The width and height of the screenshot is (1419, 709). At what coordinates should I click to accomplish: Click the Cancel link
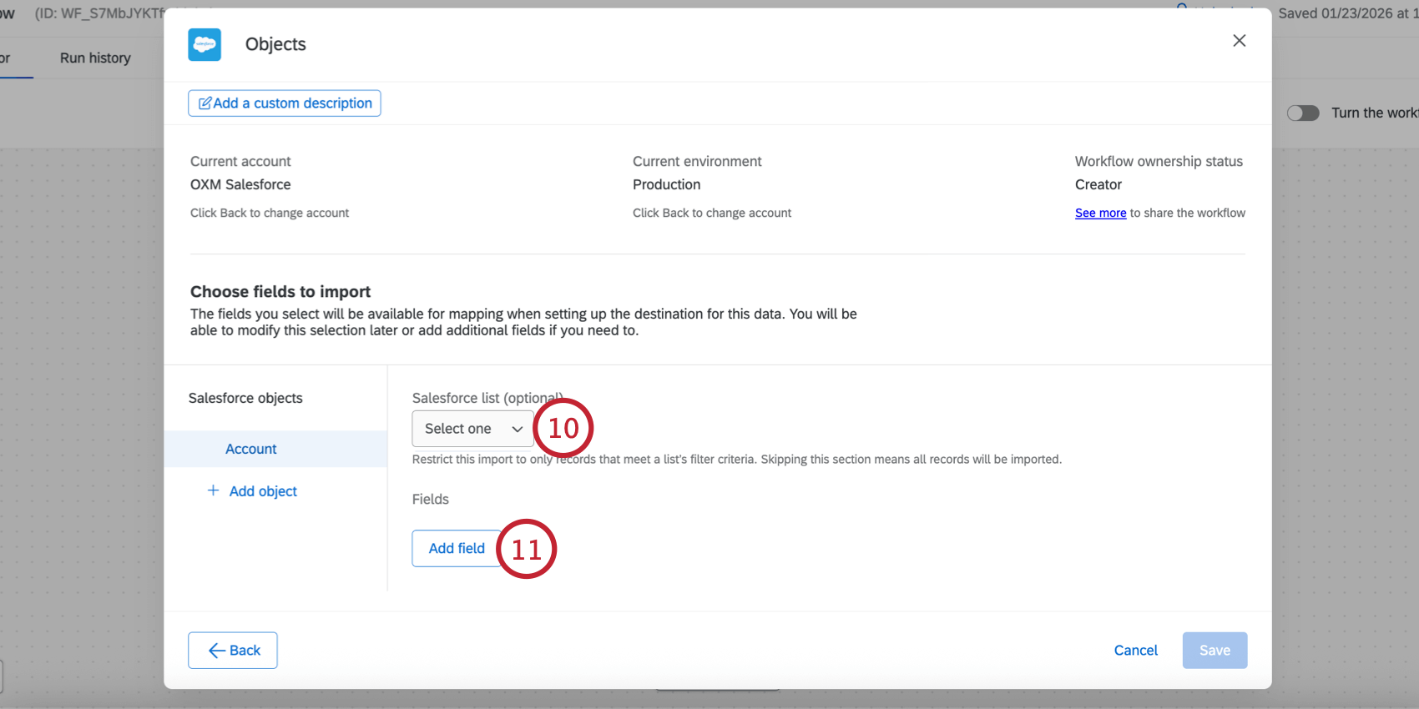tap(1135, 651)
